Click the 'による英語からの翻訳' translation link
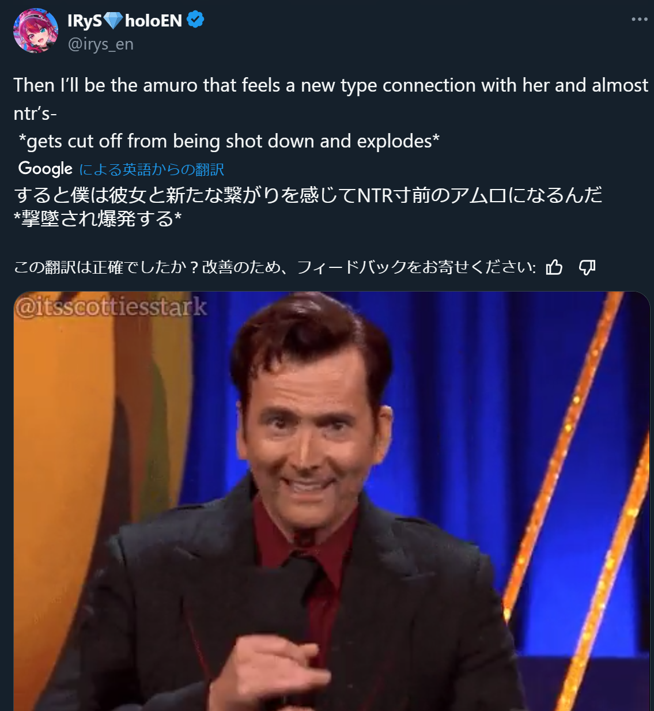The height and width of the screenshot is (711, 654). coord(152,169)
